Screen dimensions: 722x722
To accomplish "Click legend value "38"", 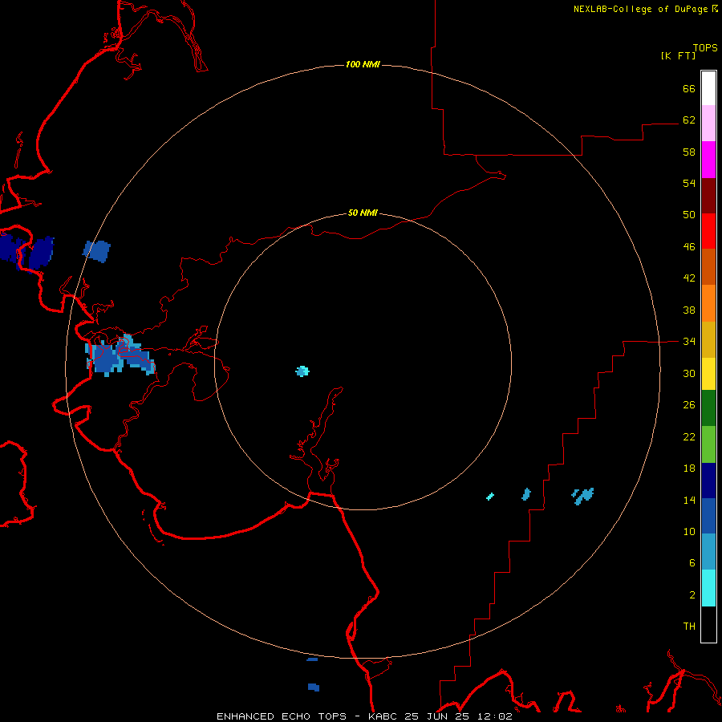I will click(689, 310).
